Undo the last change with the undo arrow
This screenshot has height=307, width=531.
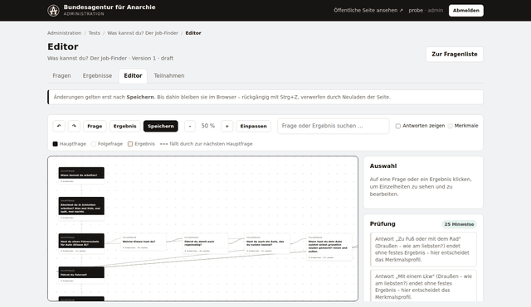59,126
